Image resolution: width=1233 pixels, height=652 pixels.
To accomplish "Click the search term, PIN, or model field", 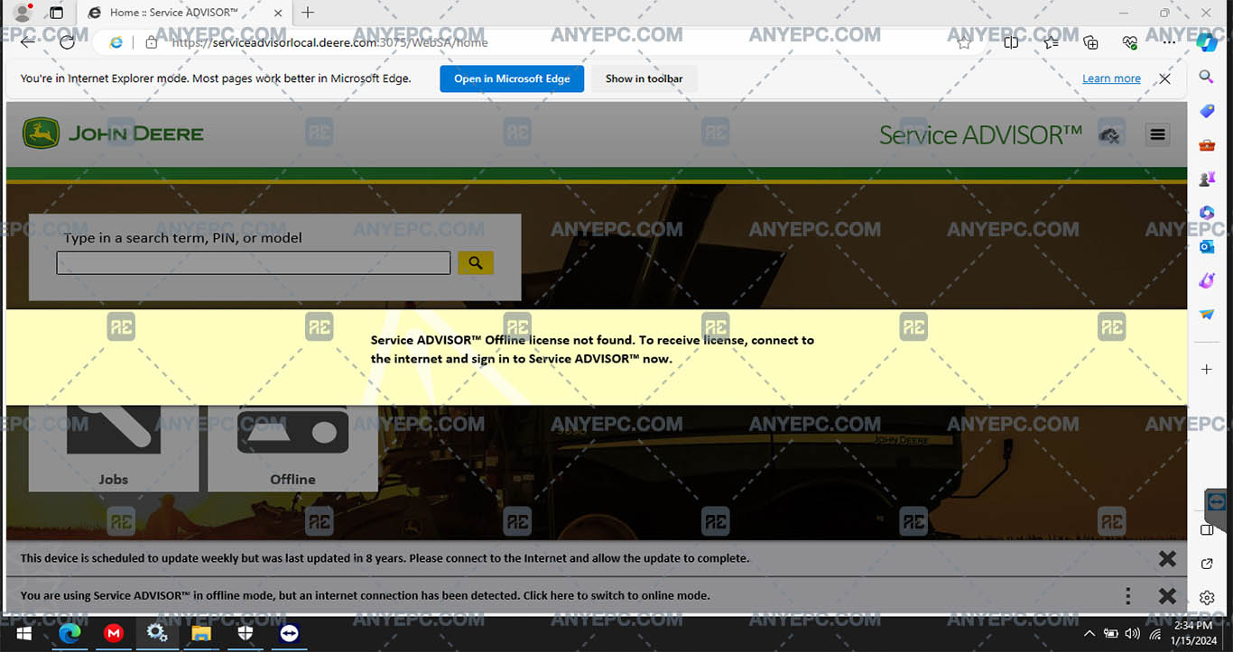I will pos(254,262).
